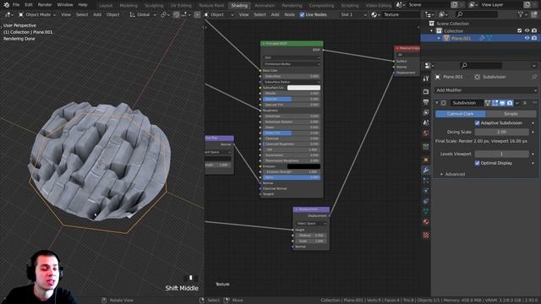
Task: Open the Physics properties tab
Action: coord(426,191)
